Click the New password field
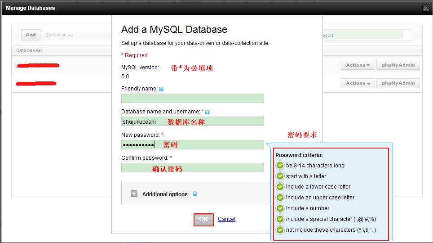Image resolution: width=433 pixels, height=243 pixels. [x=192, y=144]
